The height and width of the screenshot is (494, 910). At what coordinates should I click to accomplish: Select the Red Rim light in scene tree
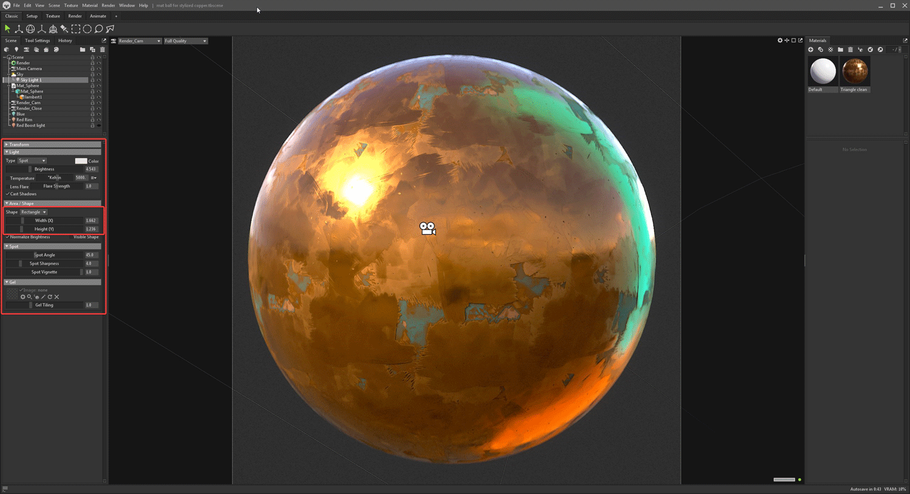(24, 120)
